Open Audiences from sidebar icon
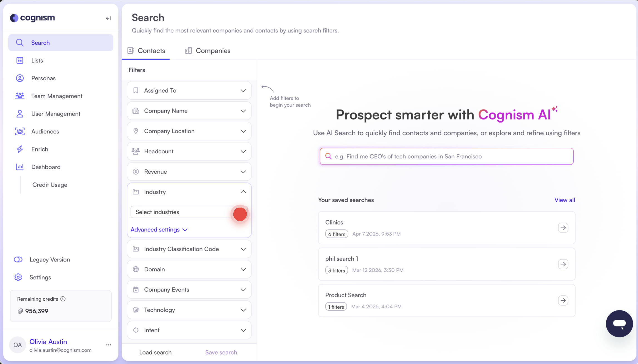Screen dimensions: 638x364 (x=20, y=131)
